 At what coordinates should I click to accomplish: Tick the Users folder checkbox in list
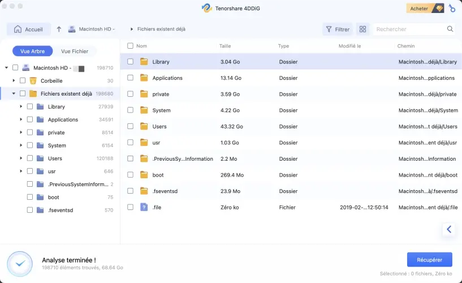pyautogui.click(x=131, y=127)
